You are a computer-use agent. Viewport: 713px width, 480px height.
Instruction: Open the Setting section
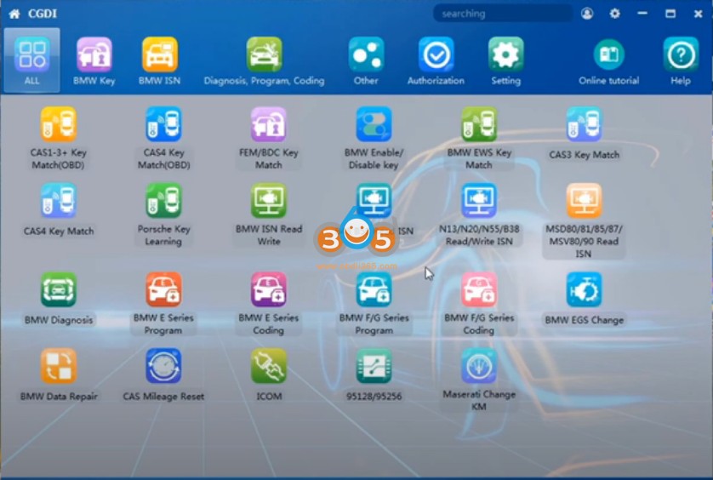(x=505, y=61)
